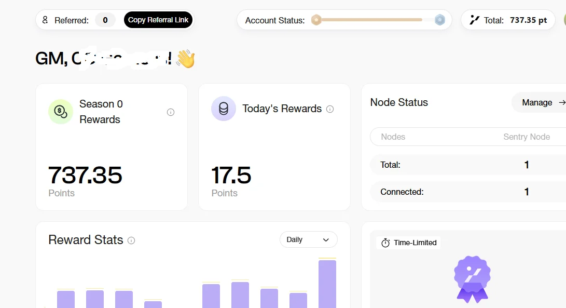This screenshot has height=308, width=566.
Task: Click the Total points logo icon in header
Action: [474, 20]
